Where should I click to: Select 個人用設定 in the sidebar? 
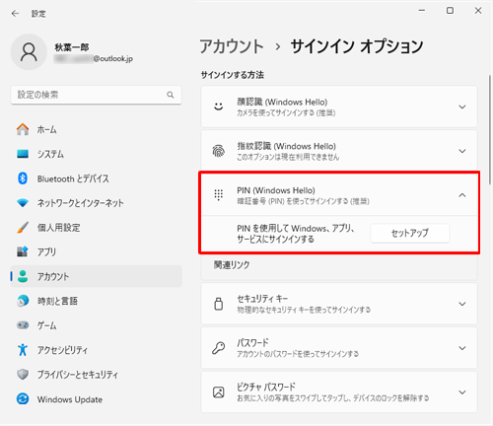[x=96, y=227]
